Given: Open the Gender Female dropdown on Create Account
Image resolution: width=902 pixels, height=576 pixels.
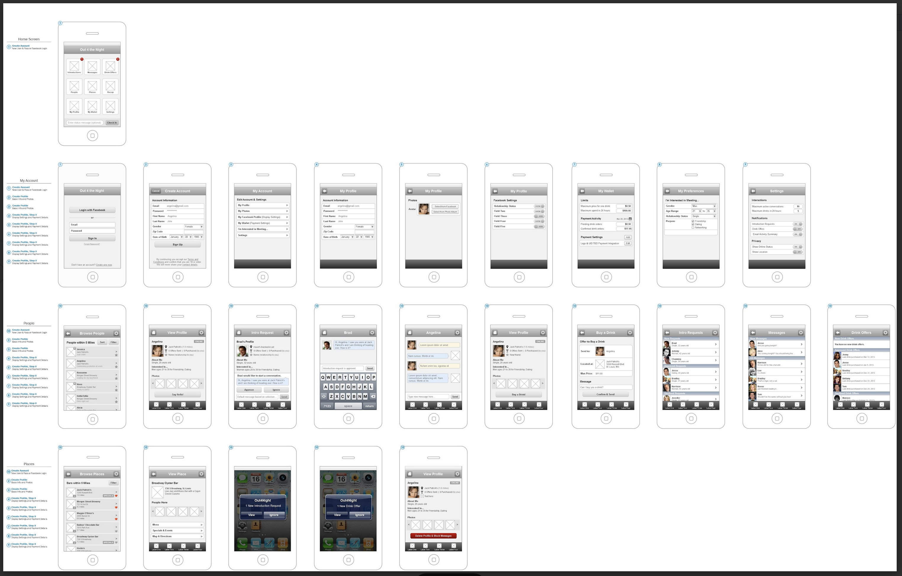Looking at the screenshot, I should 194,226.
